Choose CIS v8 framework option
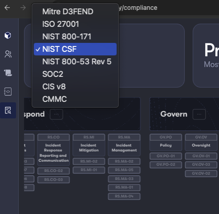 75,87
